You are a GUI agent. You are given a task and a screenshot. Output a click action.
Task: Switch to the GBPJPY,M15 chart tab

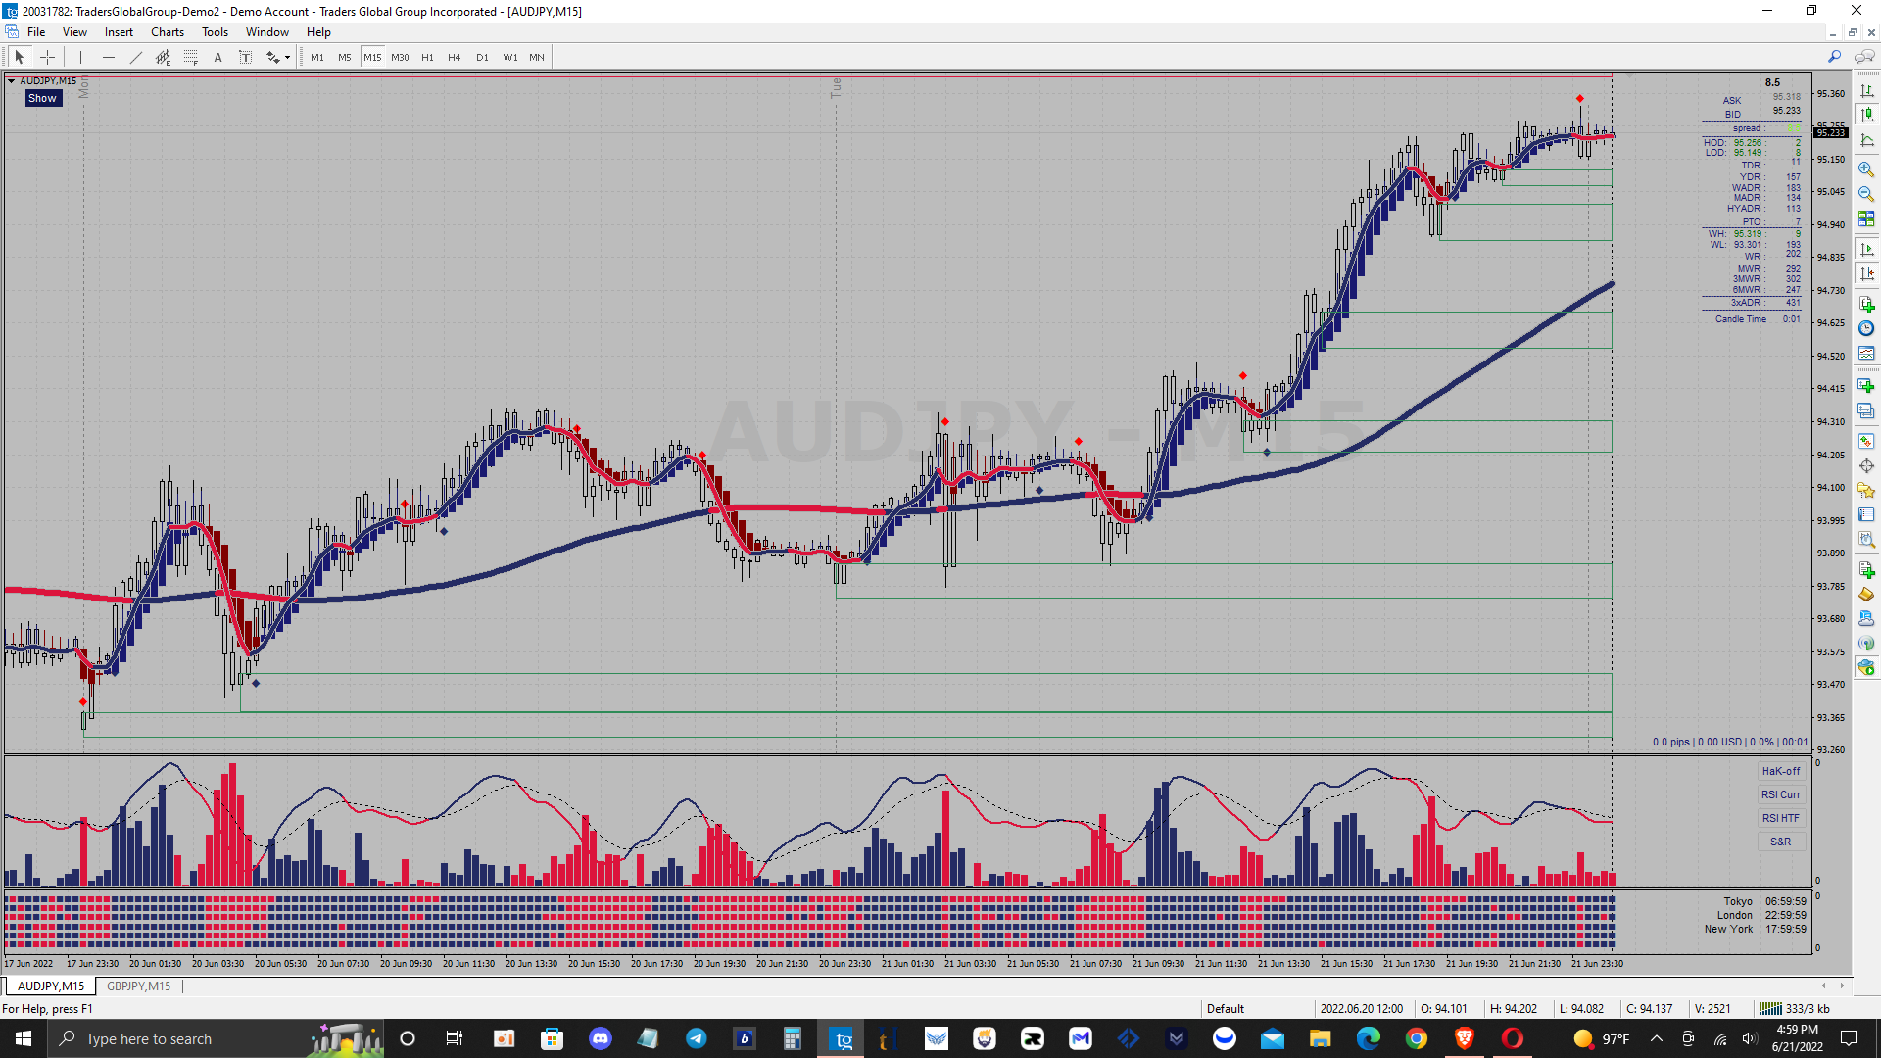[138, 986]
